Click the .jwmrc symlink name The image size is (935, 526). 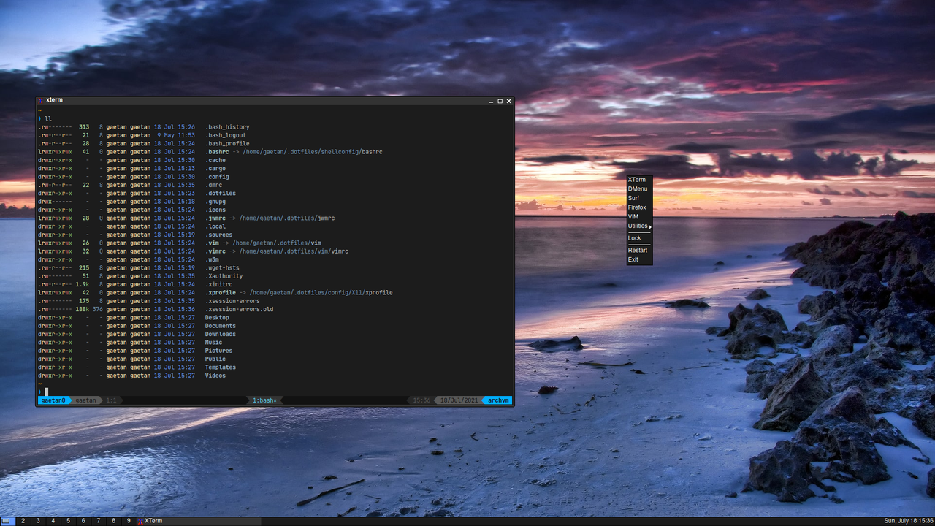tap(215, 218)
